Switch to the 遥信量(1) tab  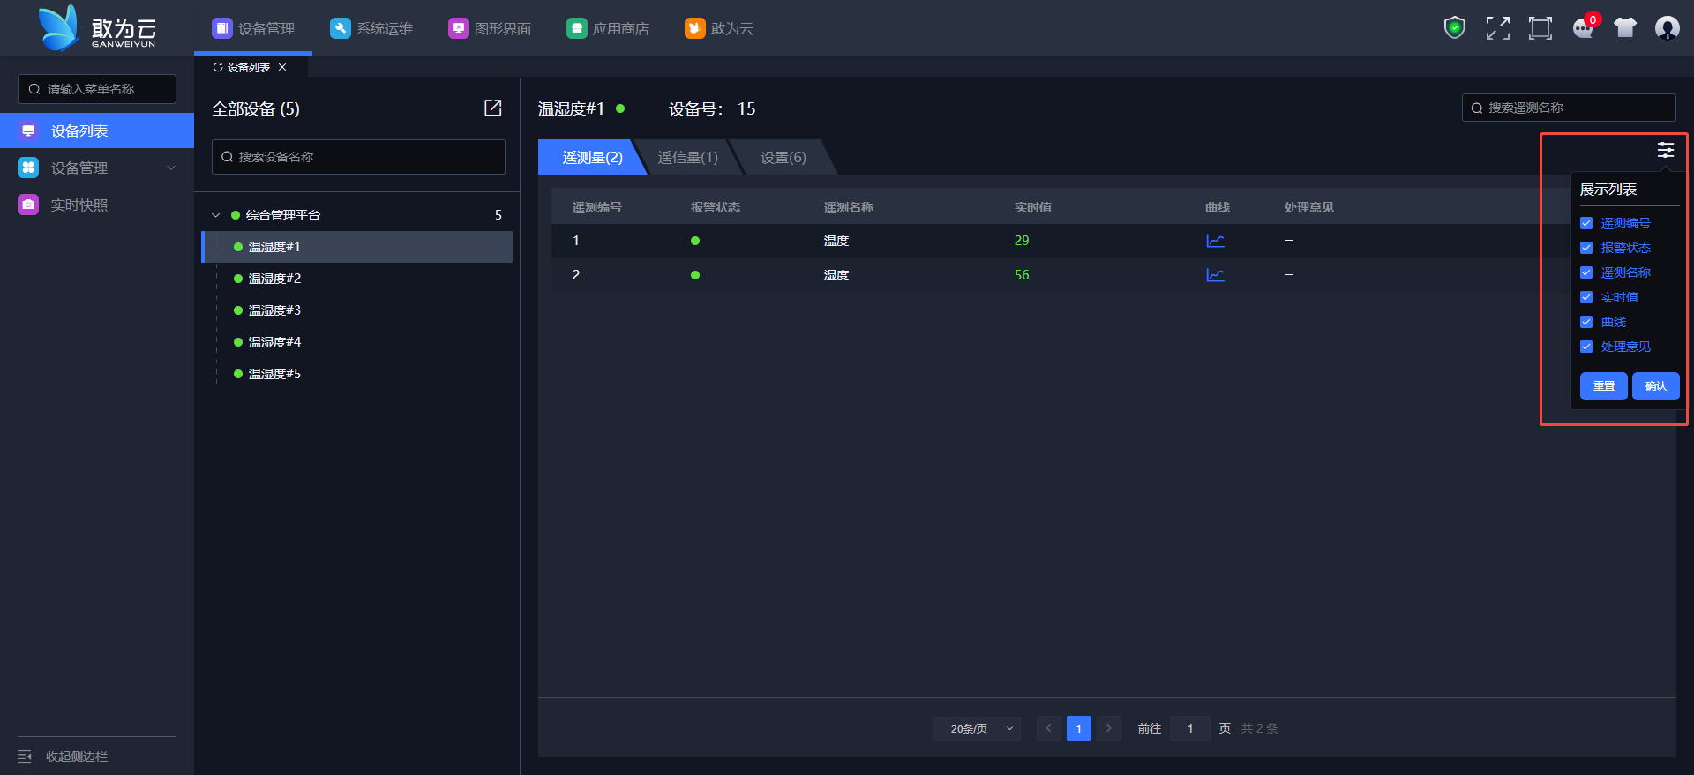tap(687, 157)
